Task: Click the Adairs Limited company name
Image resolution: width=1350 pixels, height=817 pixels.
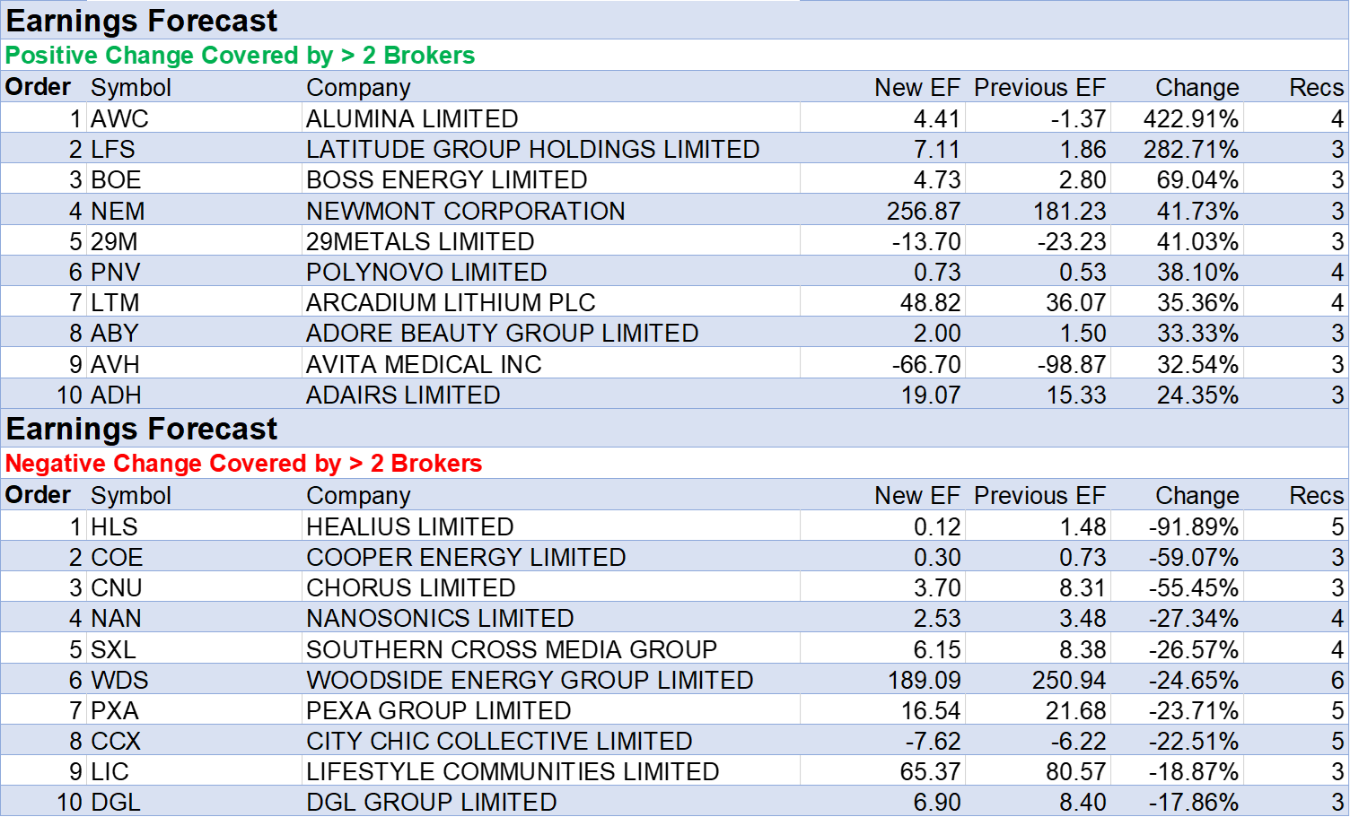Action: pyautogui.click(x=403, y=395)
